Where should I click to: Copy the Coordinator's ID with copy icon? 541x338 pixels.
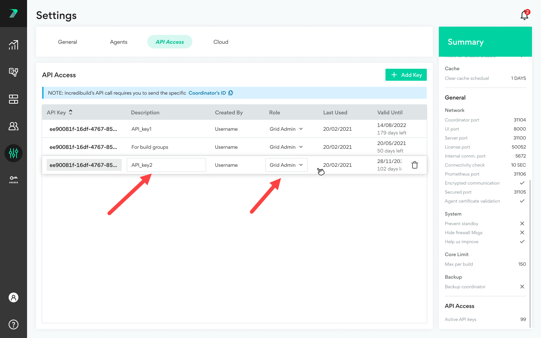click(x=231, y=93)
